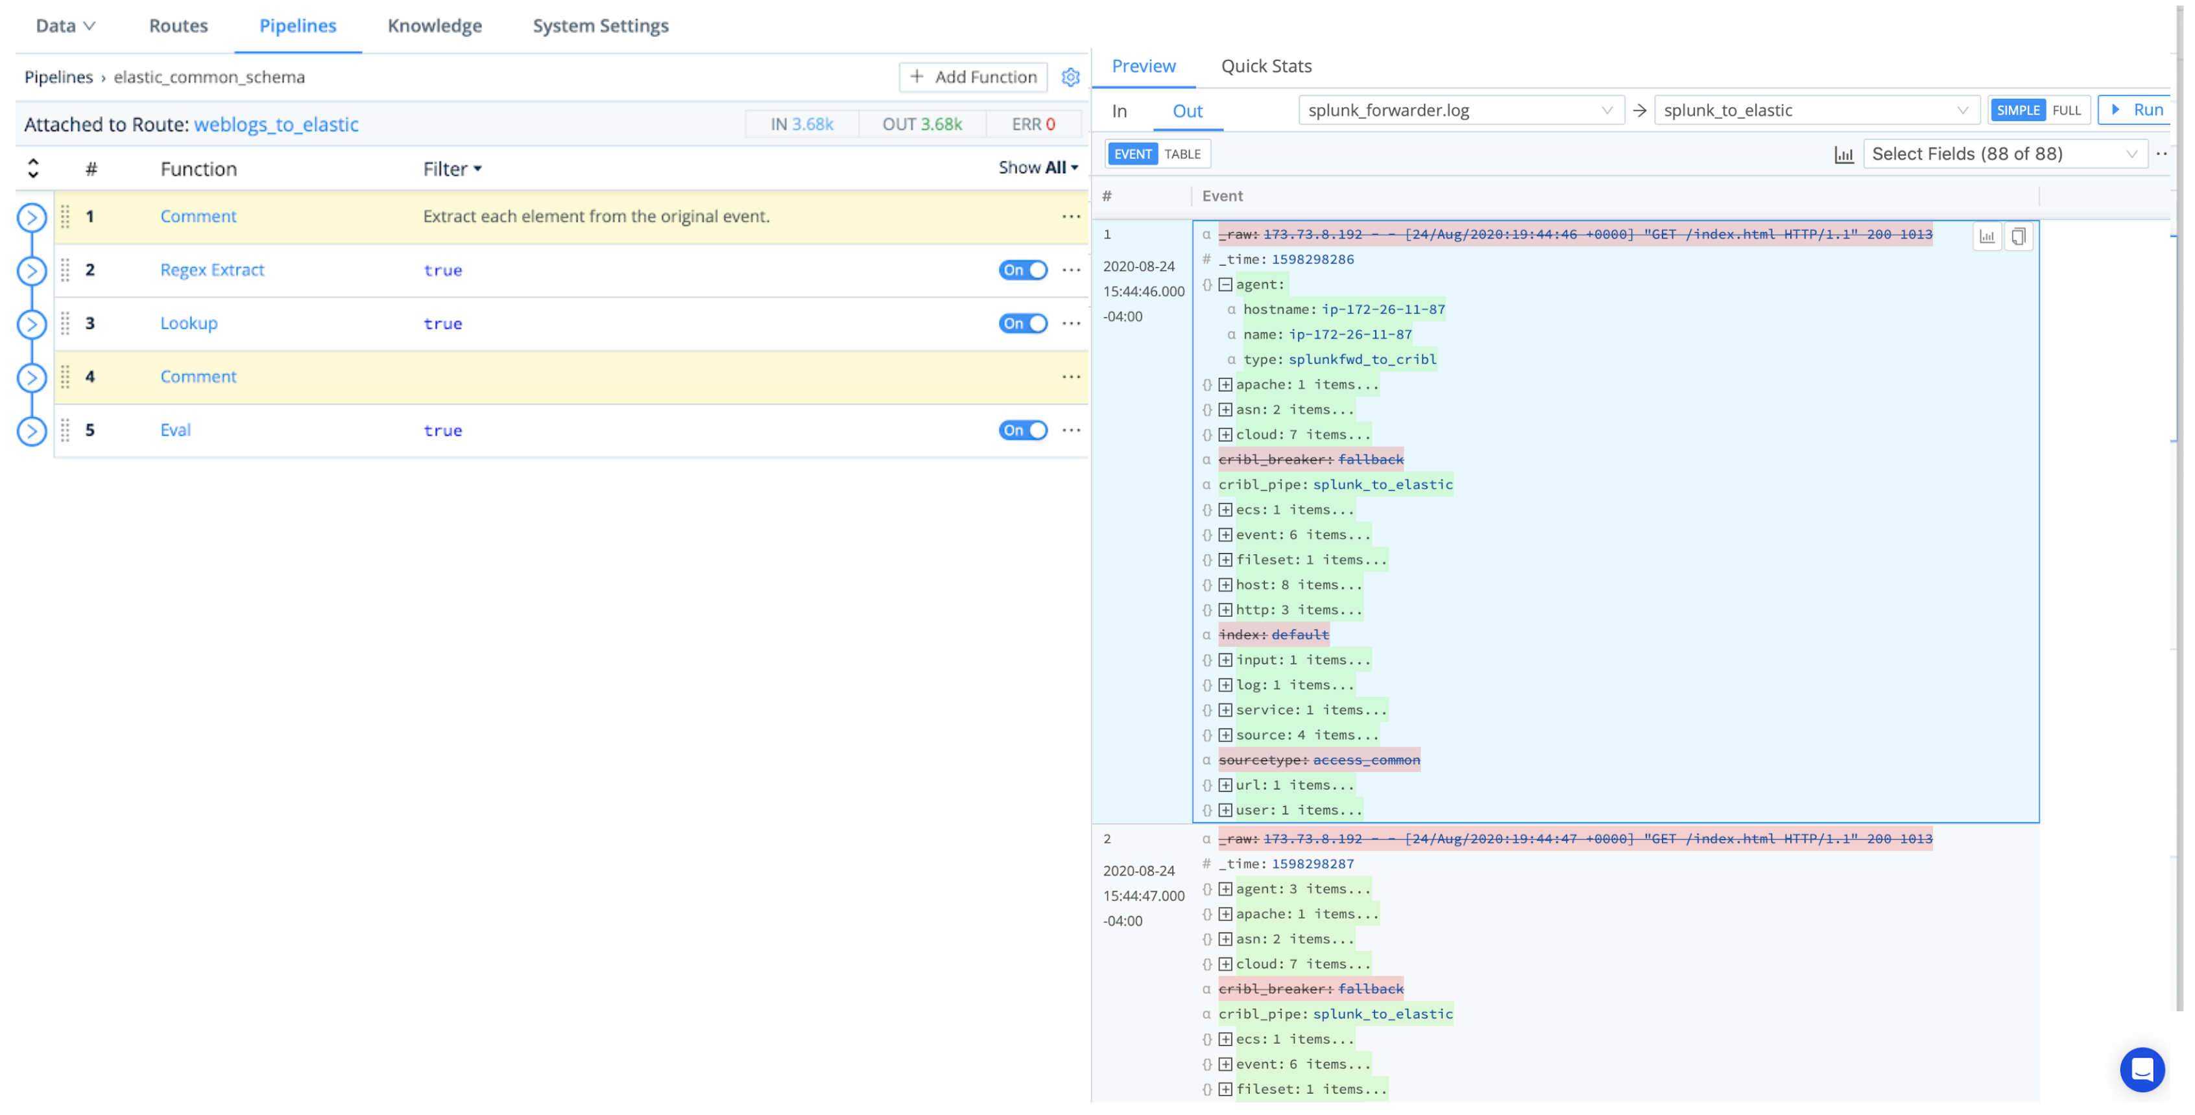The height and width of the screenshot is (1115, 2195).
Task: Open the Lookup function
Action: (x=188, y=323)
